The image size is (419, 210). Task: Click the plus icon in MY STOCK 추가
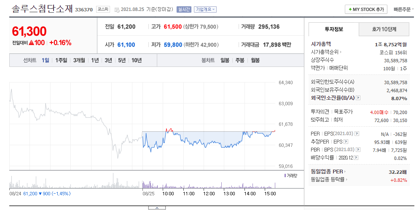click(x=350, y=9)
